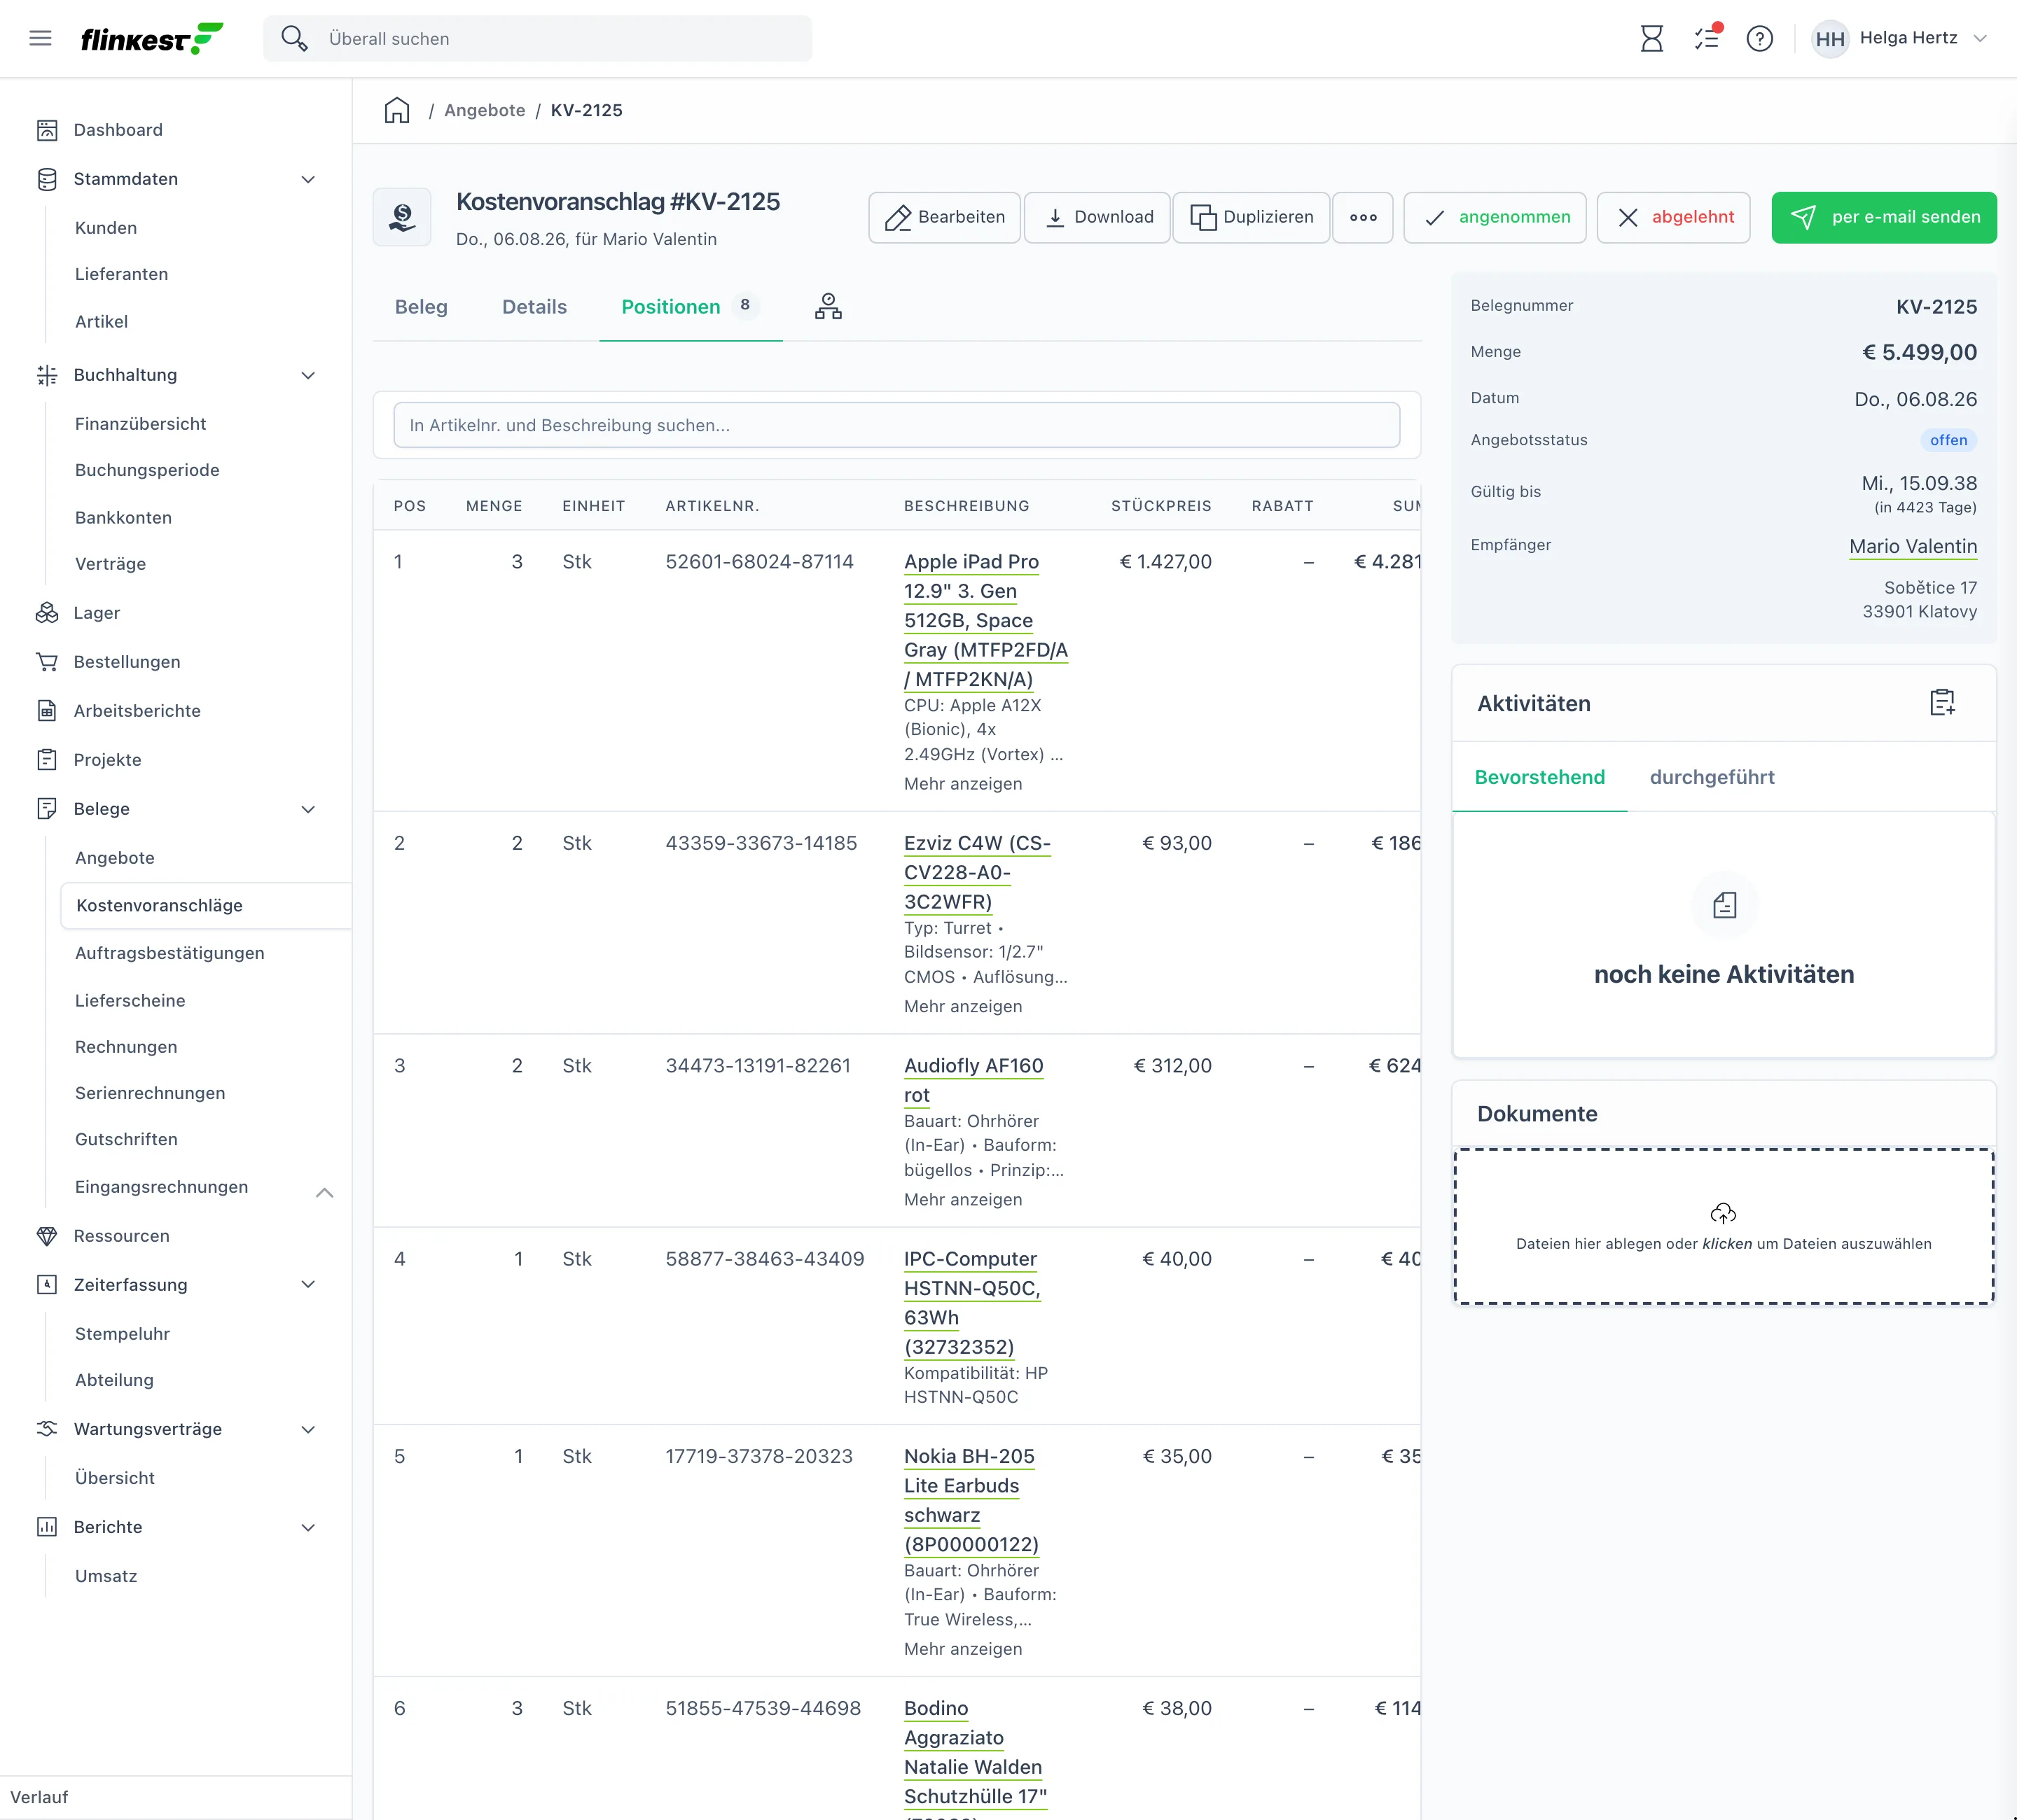This screenshot has width=2017, height=1820.
Task: Open the task list notifications icon
Action: (1707, 38)
